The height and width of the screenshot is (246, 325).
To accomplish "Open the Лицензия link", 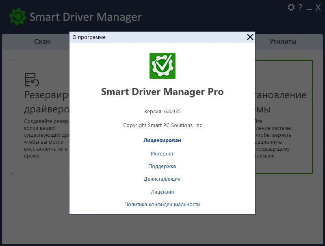I will coord(162,192).
